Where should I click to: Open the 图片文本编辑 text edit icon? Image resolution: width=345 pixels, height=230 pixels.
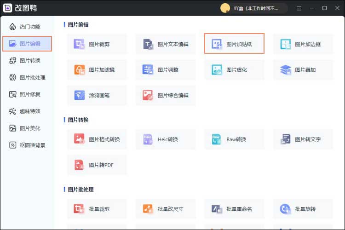coord(148,44)
